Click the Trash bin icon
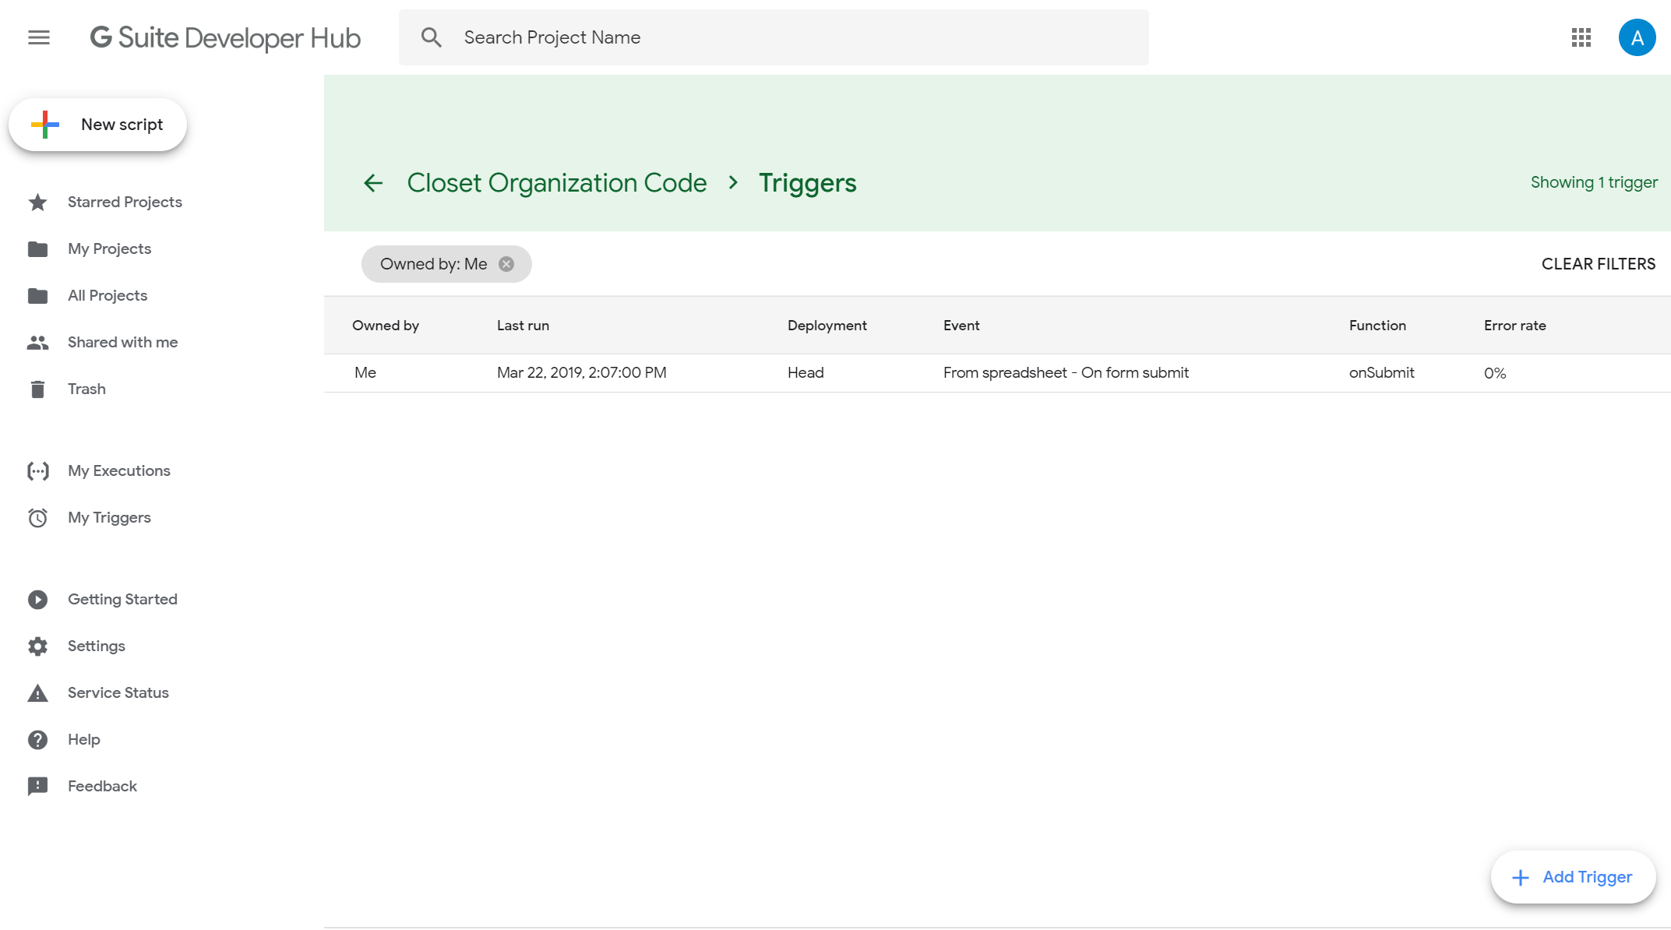This screenshot has height=930, width=1671. point(37,389)
